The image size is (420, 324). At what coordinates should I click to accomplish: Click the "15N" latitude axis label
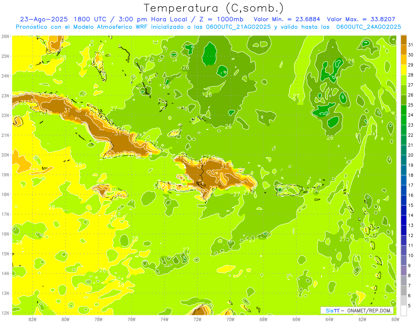(x=5, y=253)
